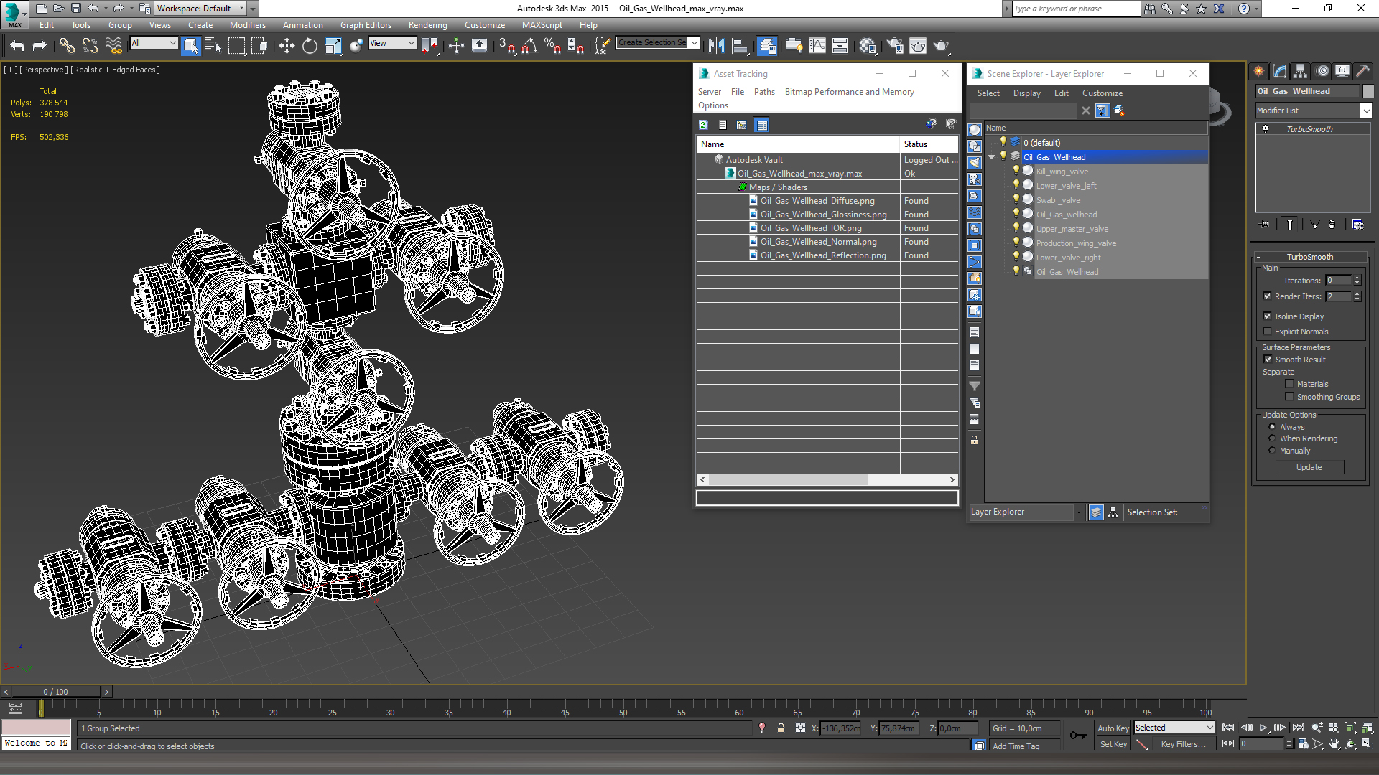
Task: Toggle the Angle Snap tool
Action: [x=529, y=46]
